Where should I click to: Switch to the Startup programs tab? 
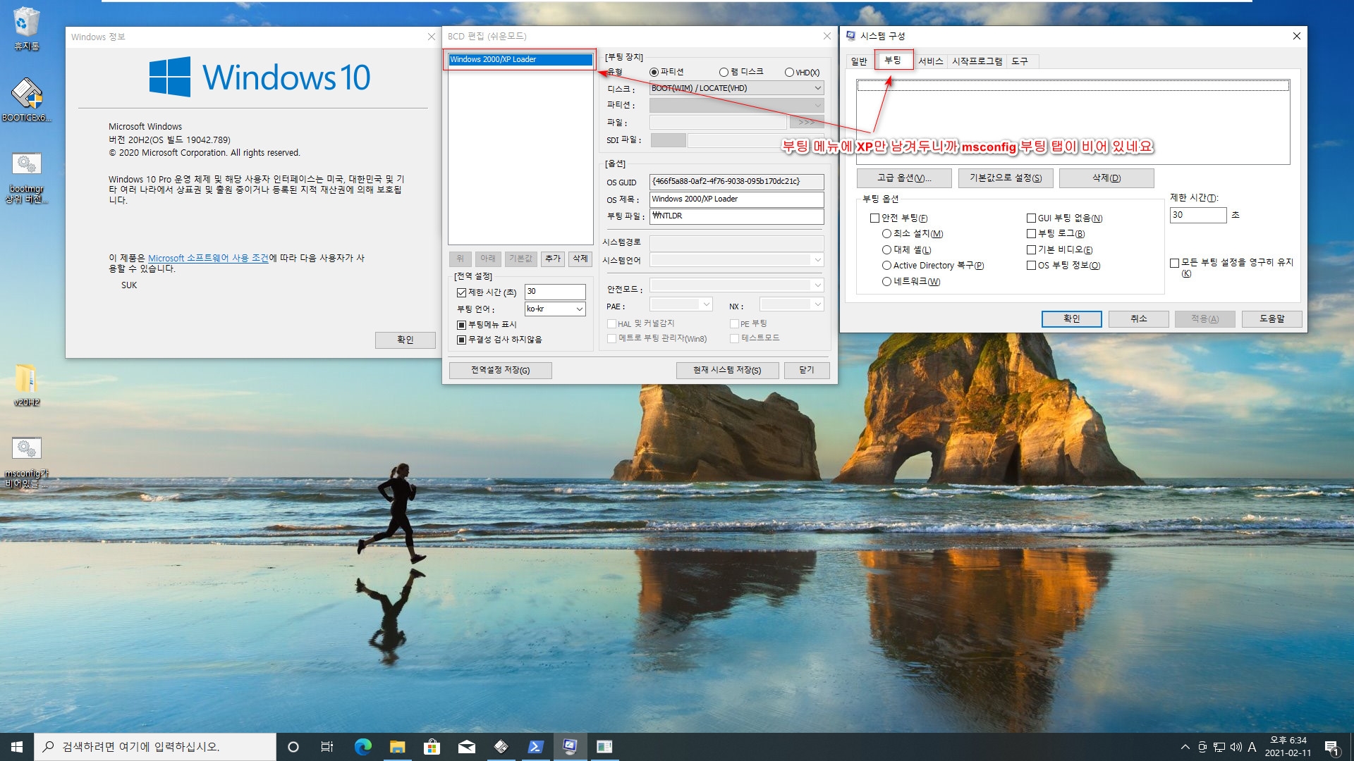point(977,61)
